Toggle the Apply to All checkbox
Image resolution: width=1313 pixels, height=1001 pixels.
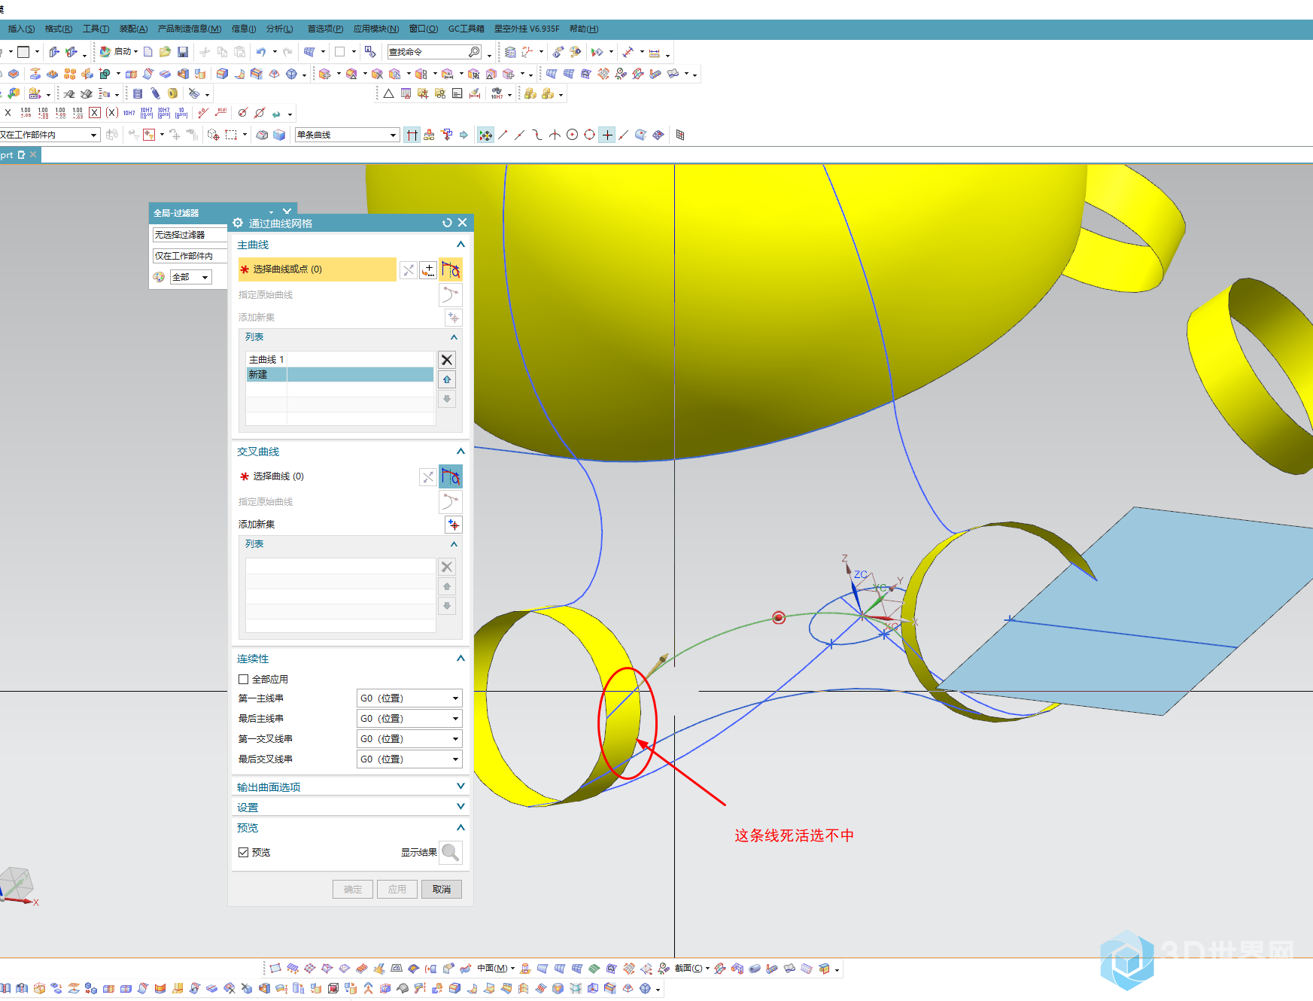(x=243, y=680)
